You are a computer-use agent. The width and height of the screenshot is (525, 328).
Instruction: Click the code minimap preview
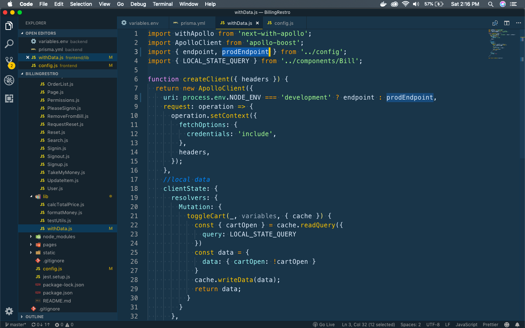(x=502, y=44)
